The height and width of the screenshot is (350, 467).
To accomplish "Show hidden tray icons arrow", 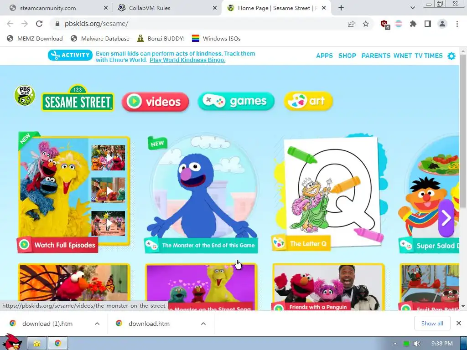I will [x=395, y=344].
